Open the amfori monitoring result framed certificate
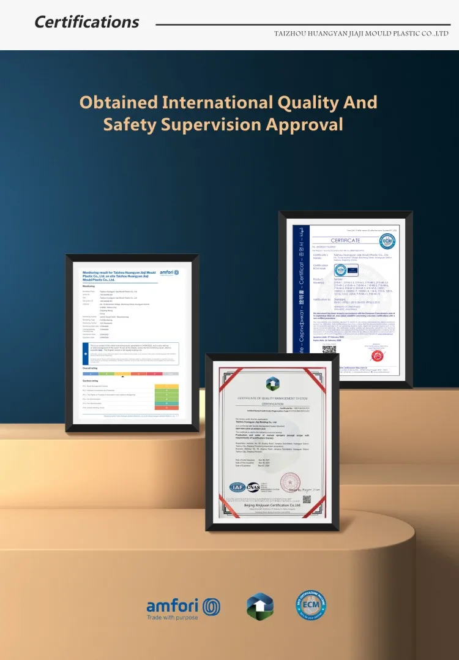This screenshot has height=660, width=459. [132, 343]
